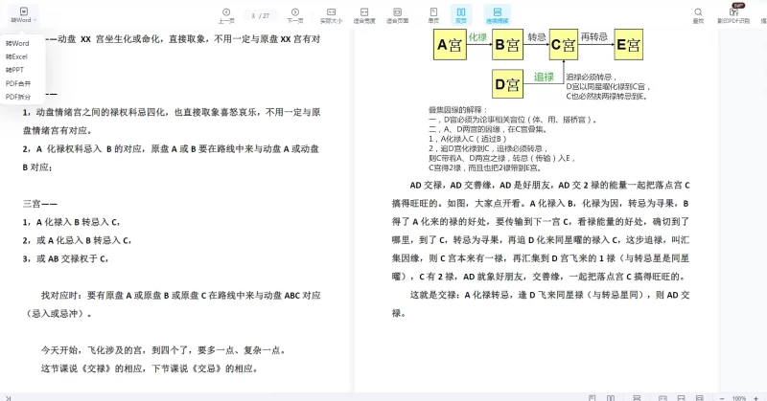This screenshot has width=767, height=401.
Task: Switch to single page (单页) mode
Action: [433, 14]
